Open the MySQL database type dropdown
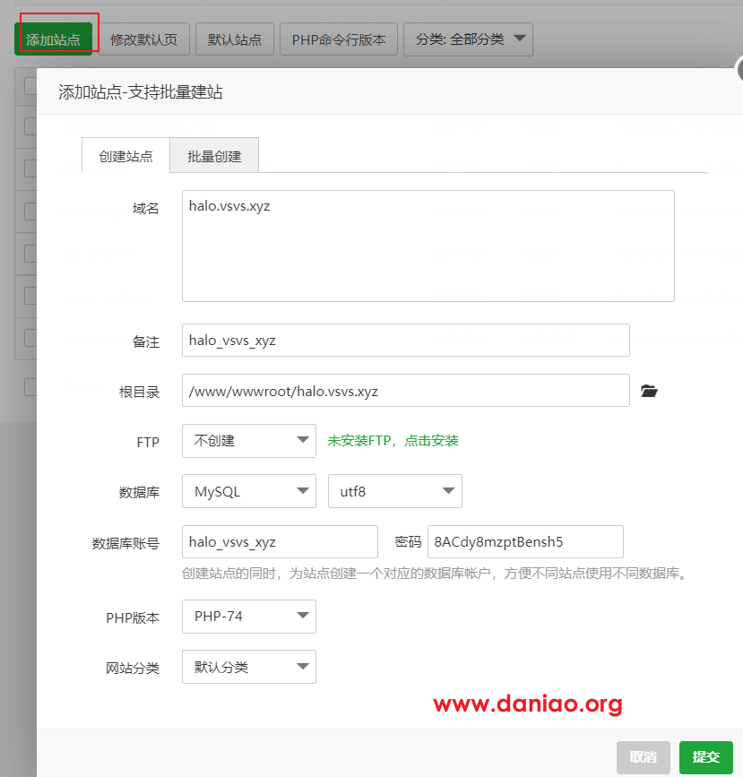 249,491
